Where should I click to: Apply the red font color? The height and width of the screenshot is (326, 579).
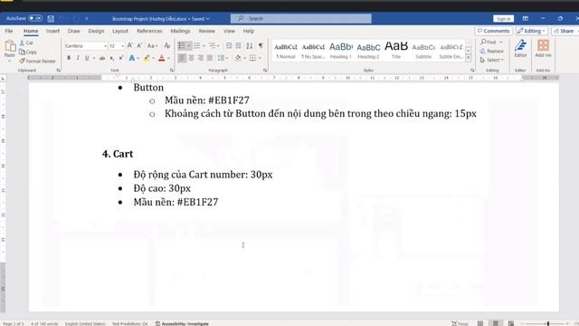click(161, 58)
